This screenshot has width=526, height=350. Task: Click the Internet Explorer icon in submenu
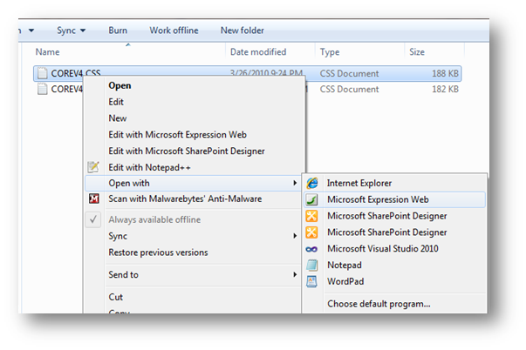pos(312,183)
